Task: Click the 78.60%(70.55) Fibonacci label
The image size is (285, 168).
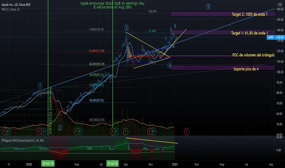Action: coord(97,100)
